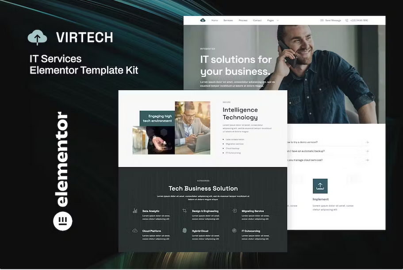Expand the manage cloud services FAQ

click(367, 160)
